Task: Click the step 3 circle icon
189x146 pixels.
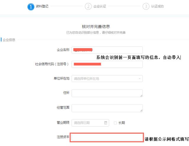Action: (146, 7)
